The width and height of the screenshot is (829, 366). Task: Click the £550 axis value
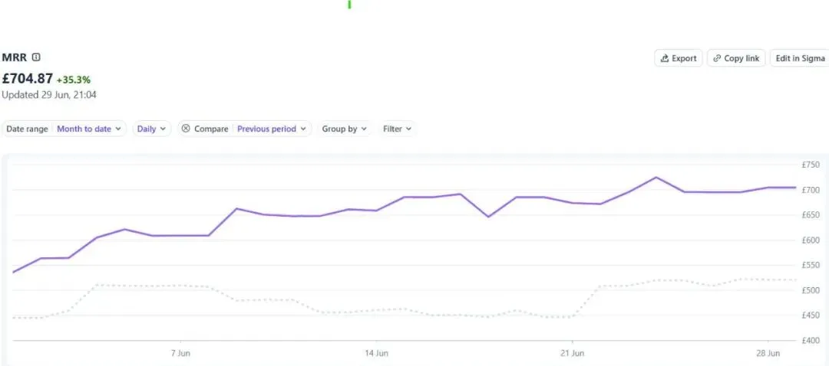tap(811, 265)
